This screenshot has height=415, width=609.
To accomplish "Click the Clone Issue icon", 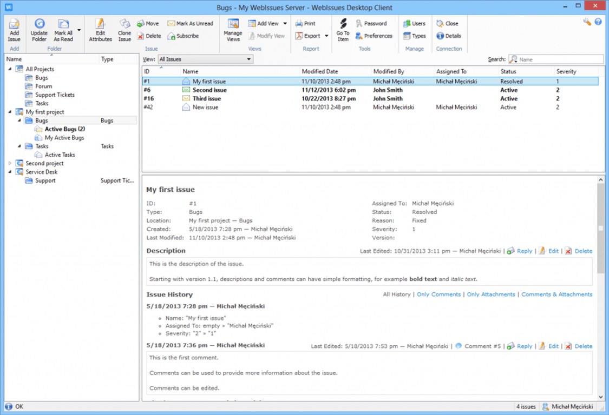I will coord(125,30).
